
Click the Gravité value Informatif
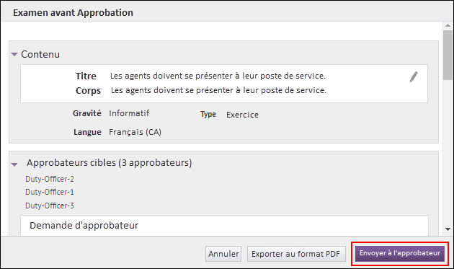click(x=129, y=113)
